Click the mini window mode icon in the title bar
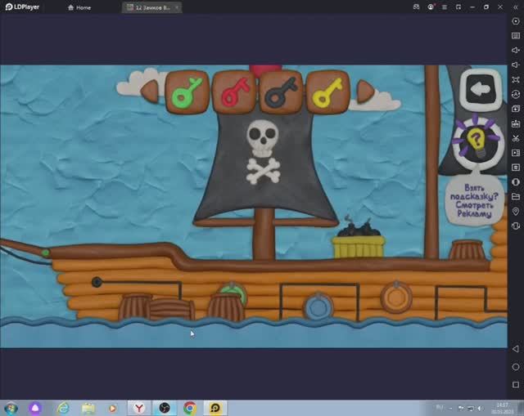Image resolution: width=524 pixels, height=416 pixels. (x=458, y=7)
